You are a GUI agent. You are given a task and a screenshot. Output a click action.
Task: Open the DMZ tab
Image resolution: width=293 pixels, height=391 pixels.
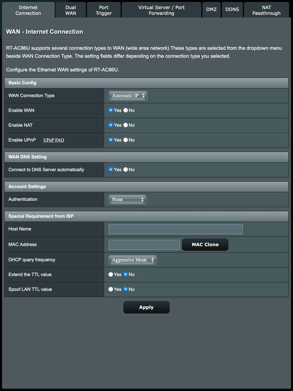coord(211,10)
